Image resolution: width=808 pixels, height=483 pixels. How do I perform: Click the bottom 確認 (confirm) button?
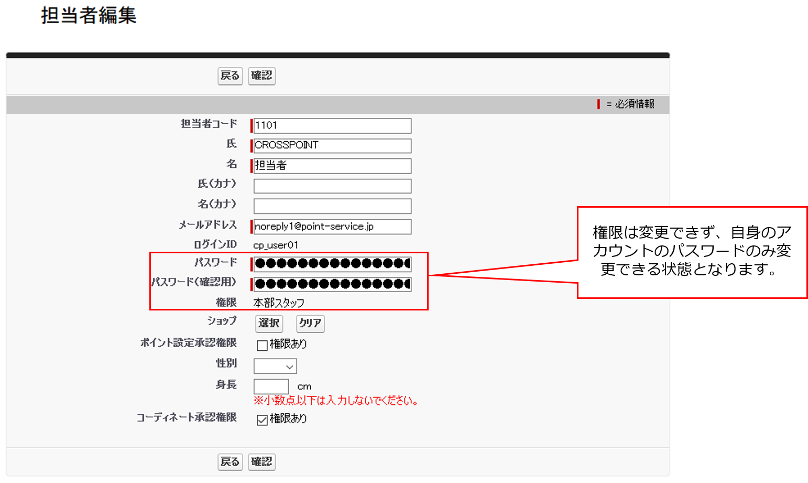click(x=261, y=462)
